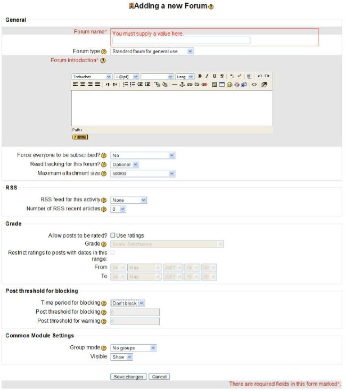Click the Bold formatting icon in editor
The width and height of the screenshot is (345, 391).
coord(200,77)
